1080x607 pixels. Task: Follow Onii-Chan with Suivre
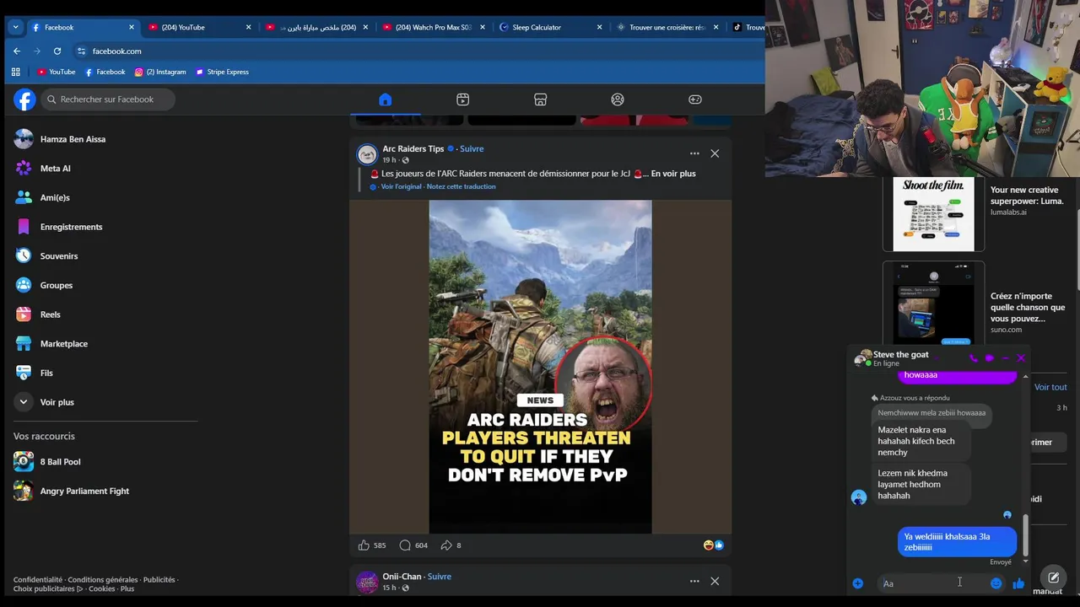tap(439, 577)
